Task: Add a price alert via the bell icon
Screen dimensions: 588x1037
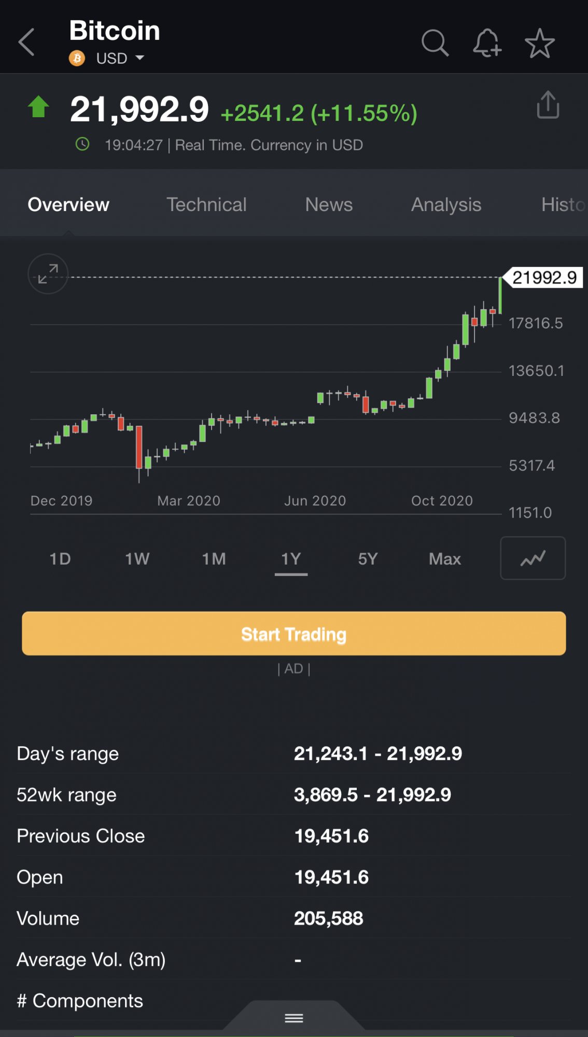Action: click(487, 43)
